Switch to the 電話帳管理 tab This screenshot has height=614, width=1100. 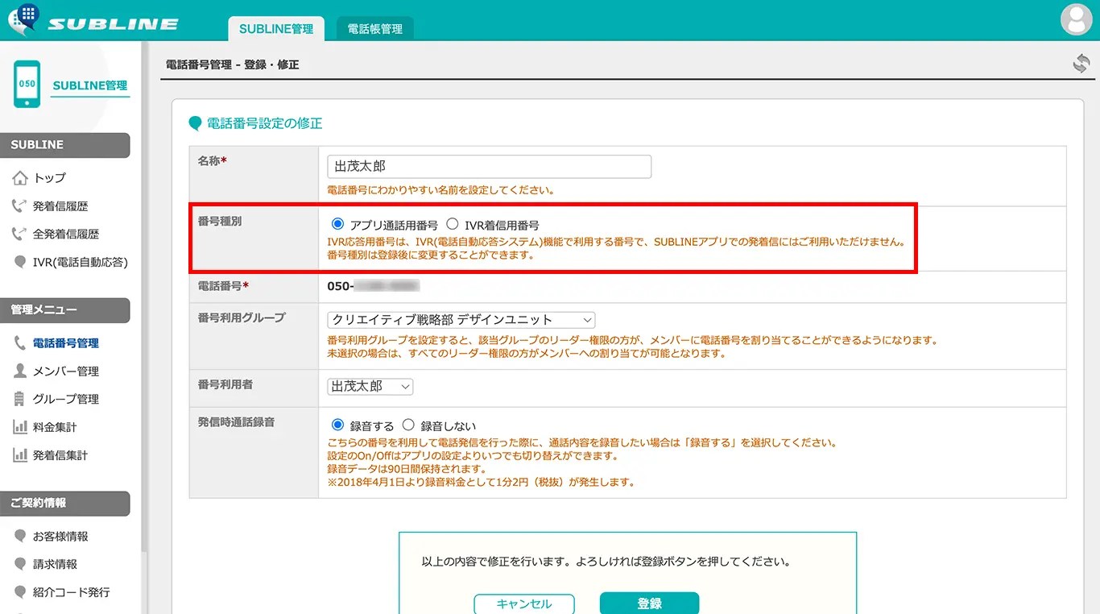pos(374,27)
